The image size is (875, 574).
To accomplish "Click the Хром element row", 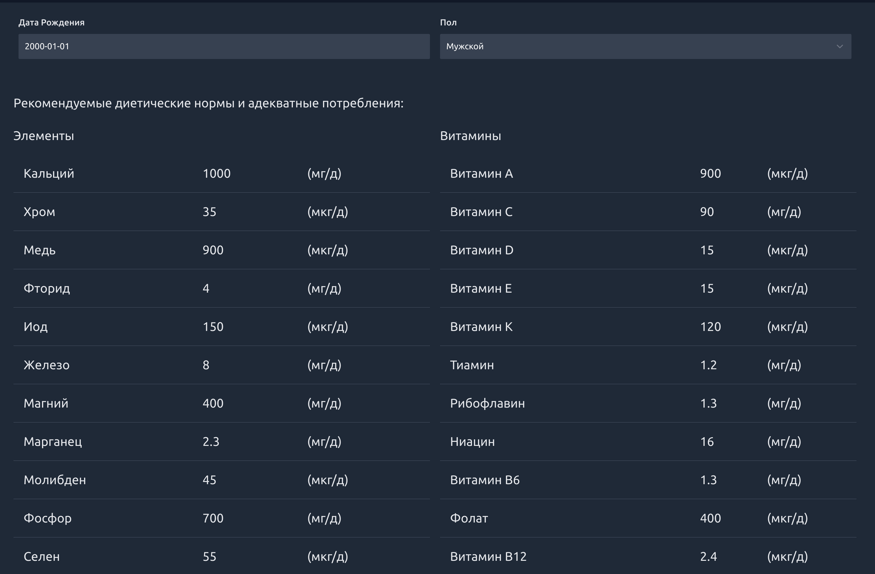I will [39, 212].
